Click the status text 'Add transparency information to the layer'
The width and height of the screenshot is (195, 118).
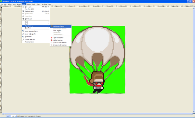point(29,116)
